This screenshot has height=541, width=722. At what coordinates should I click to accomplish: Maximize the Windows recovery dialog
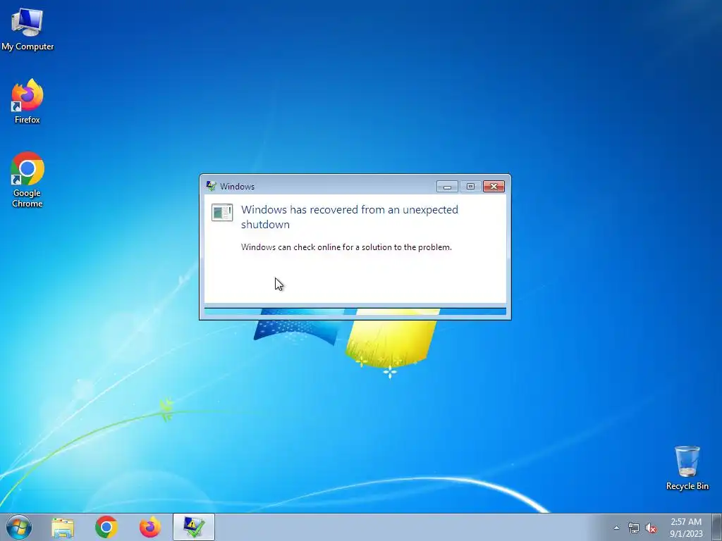click(470, 186)
